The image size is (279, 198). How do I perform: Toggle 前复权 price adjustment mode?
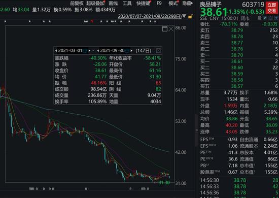[x=77, y=3]
